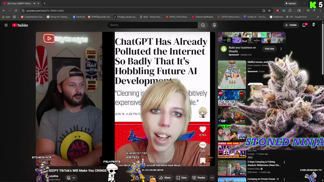The image size is (324, 182).
Task: Open the Comprehensive Gol... bookmark
Action: point(32,17)
